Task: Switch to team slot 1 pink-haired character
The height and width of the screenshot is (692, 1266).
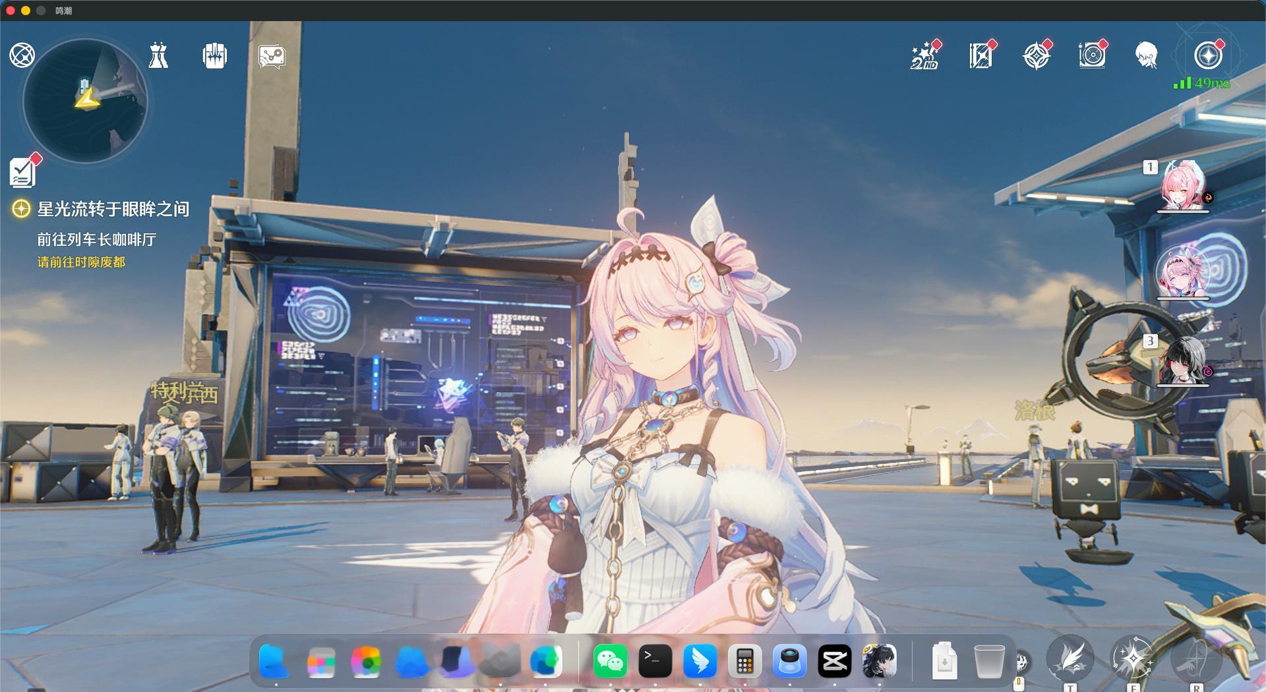Action: (x=1183, y=185)
